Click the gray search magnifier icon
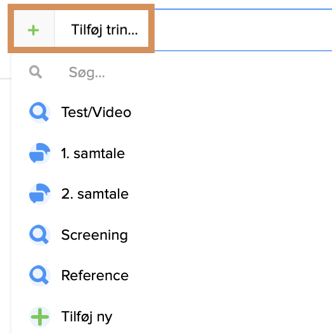332x334 pixels. click(x=35, y=72)
